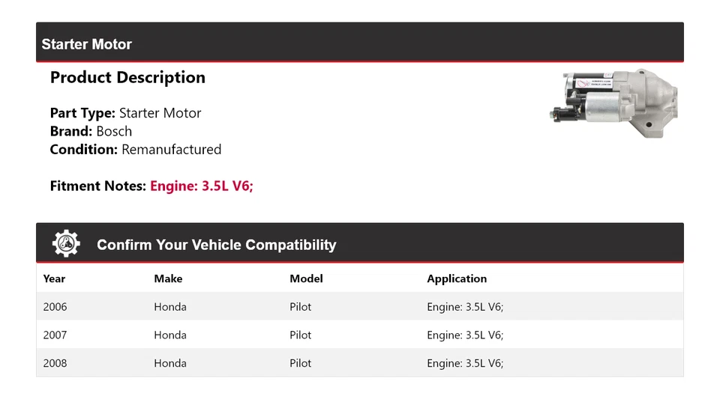
Task: Click the Part Type: Starter Motor line
Action: click(x=125, y=113)
